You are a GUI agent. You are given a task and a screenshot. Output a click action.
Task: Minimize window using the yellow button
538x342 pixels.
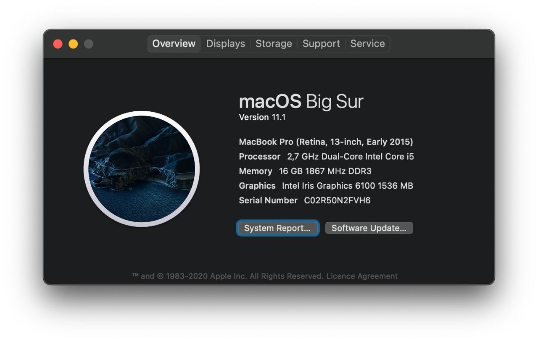pyautogui.click(x=73, y=44)
